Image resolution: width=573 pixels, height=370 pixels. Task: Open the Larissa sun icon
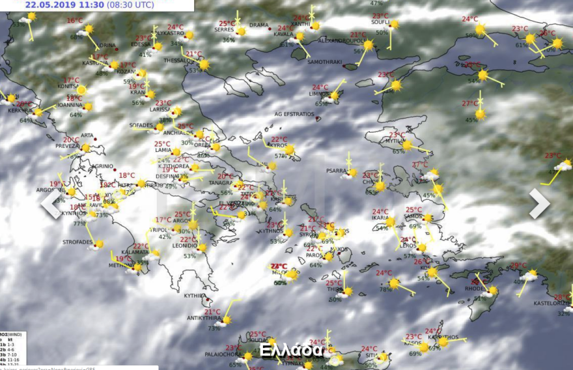[176, 111]
